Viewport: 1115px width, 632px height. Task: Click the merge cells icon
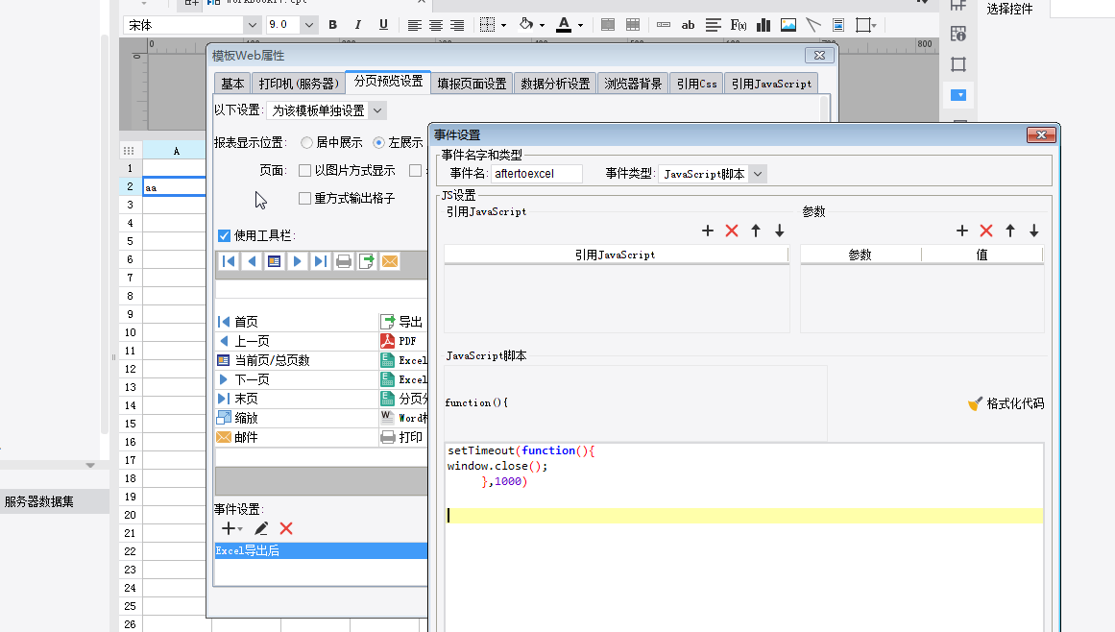coord(607,25)
